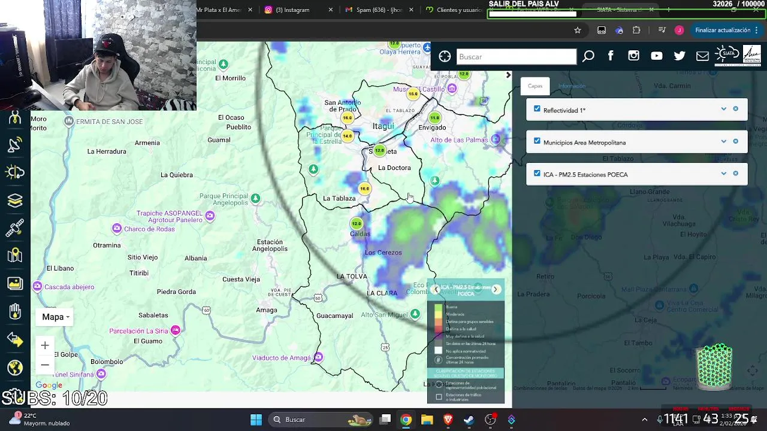The width and height of the screenshot is (767, 431).
Task: Open Chrome from taskbar
Action: [x=406, y=420]
